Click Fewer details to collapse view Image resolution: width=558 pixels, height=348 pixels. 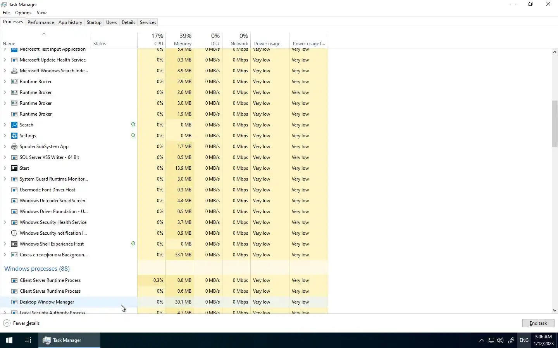tap(22, 323)
